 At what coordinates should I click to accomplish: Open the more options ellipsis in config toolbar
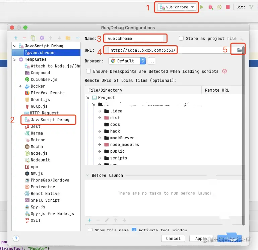pyautogui.click(x=78, y=38)
